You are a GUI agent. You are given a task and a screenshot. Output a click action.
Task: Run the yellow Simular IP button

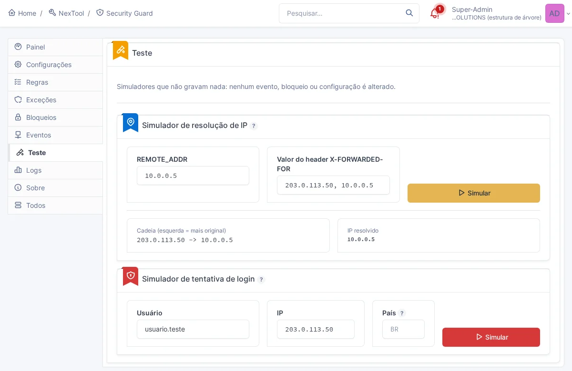(x=474, y=193)
